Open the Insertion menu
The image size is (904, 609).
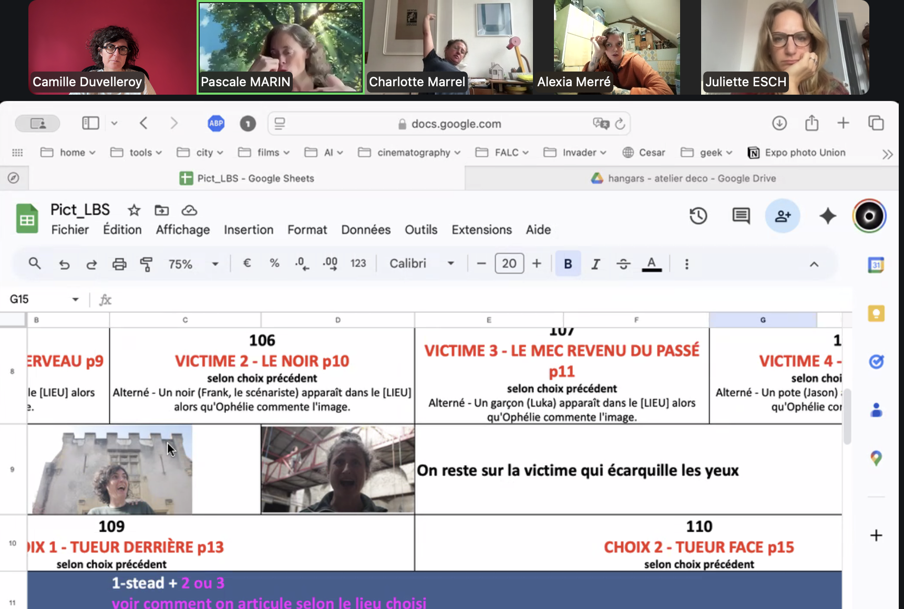[x=248, y=230]
